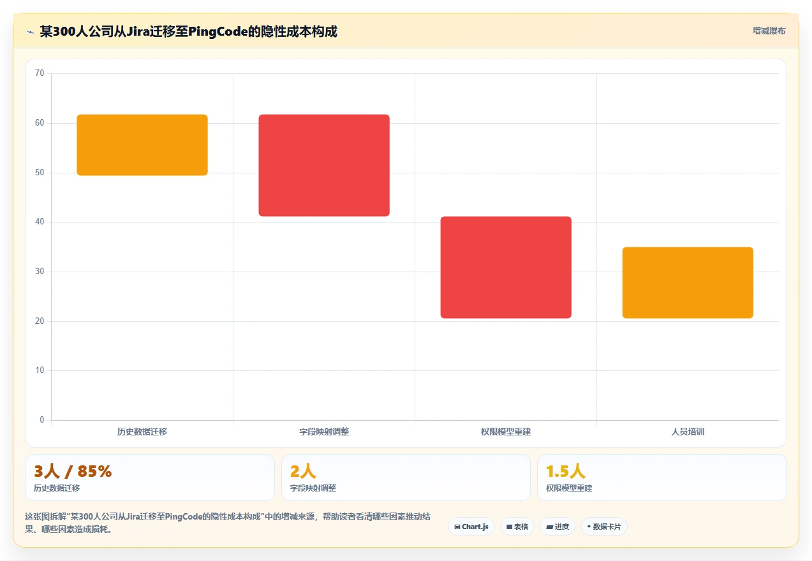Select the 表格 tag
Image resolution: width=812 pixels, height=561 pixels.
(x=517, y=527)
